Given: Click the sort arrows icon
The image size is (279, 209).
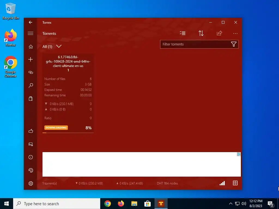Looking at the screenshot, I should pos(201,33).
